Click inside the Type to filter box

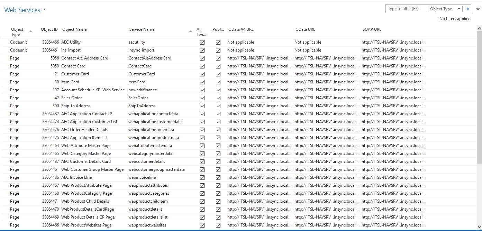coord(405,9)
